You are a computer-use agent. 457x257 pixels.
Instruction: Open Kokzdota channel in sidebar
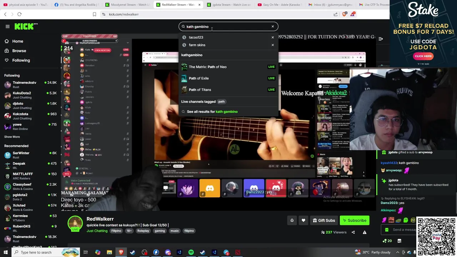(x=30, y=116)
